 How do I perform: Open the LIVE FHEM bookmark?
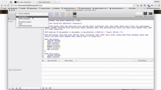pyautogui.click(x=131, y=8)
